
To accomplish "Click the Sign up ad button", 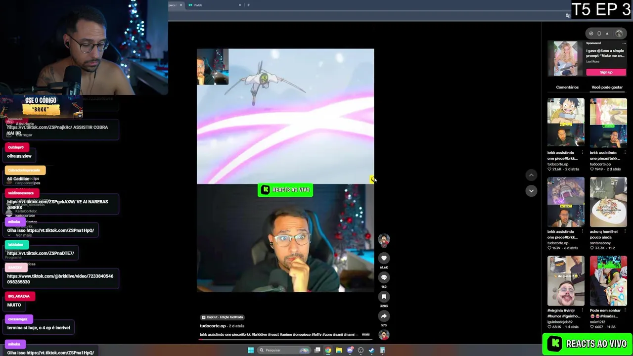I will 606,72.
